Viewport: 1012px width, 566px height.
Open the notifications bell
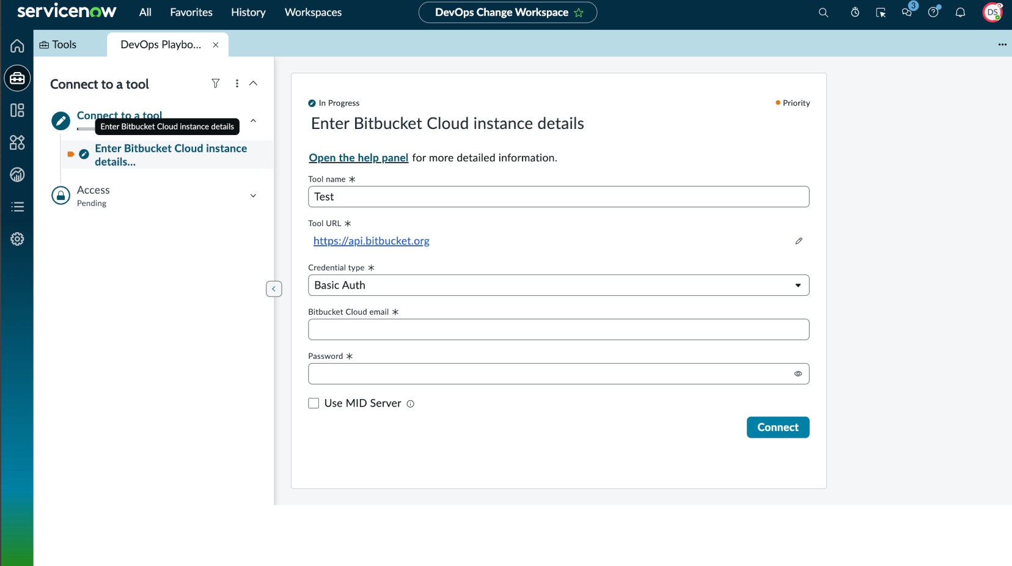(960, 12)
